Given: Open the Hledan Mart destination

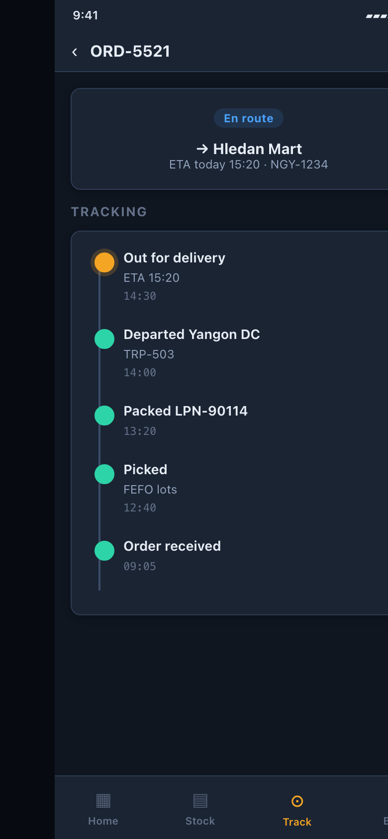Looking at the screenshot, I should pyautogui.click(x=258, y=149).
